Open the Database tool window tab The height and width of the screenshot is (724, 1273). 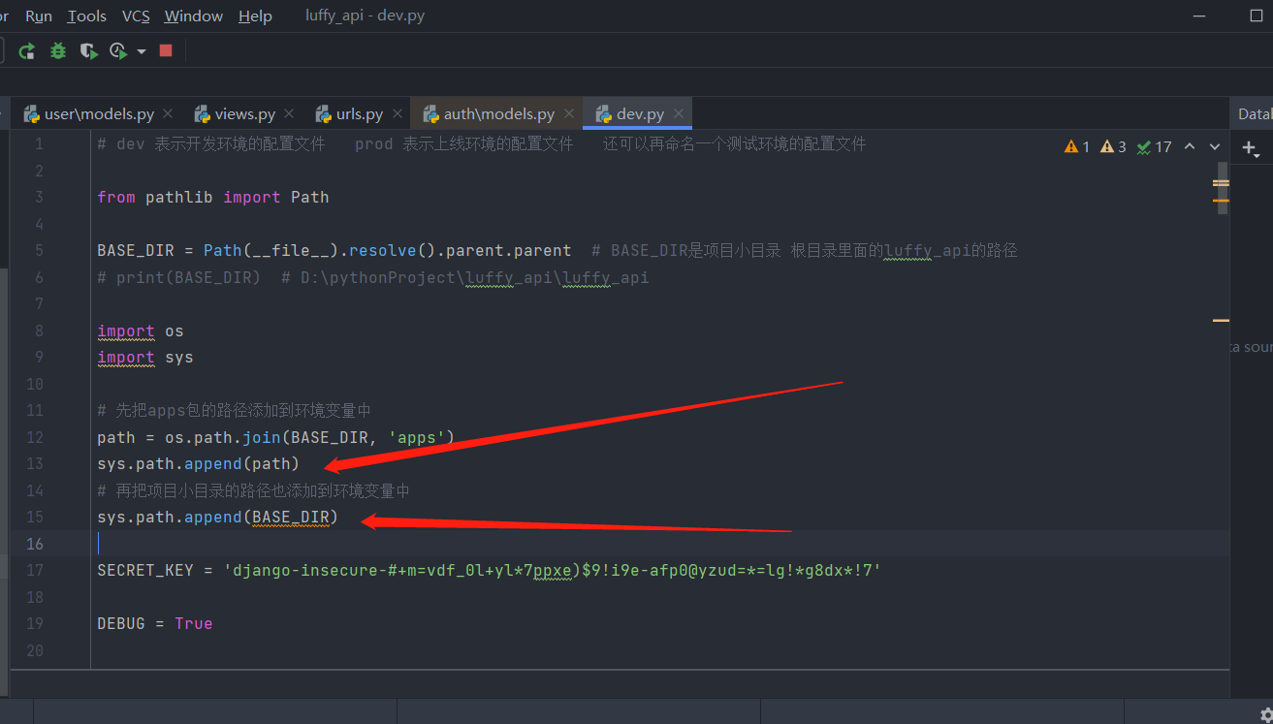coord(1255,113)
